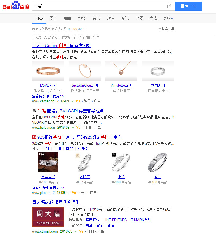
Task: Click the 手镯 category link
Action: pyautogui.click(x=58, y=148)
